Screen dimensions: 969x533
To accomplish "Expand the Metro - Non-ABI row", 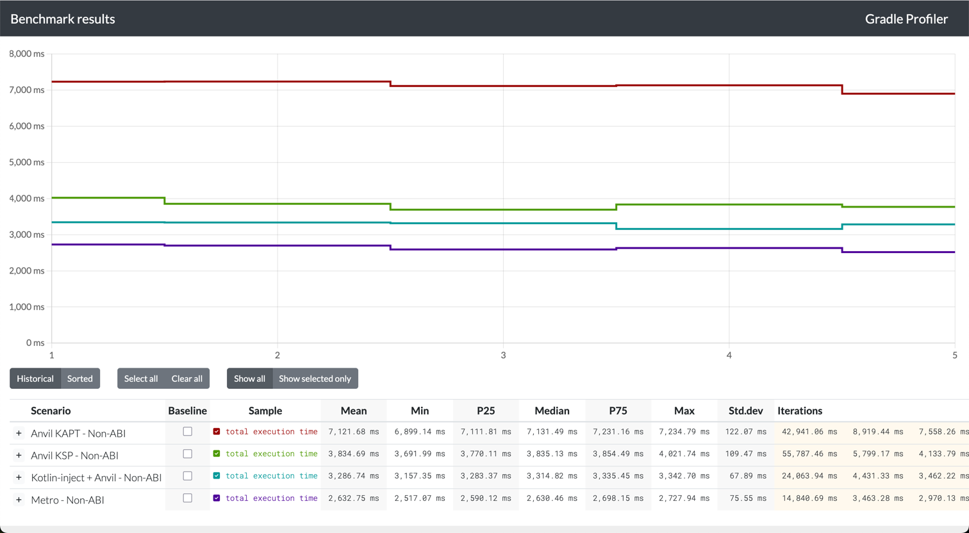I will point(19,500).
